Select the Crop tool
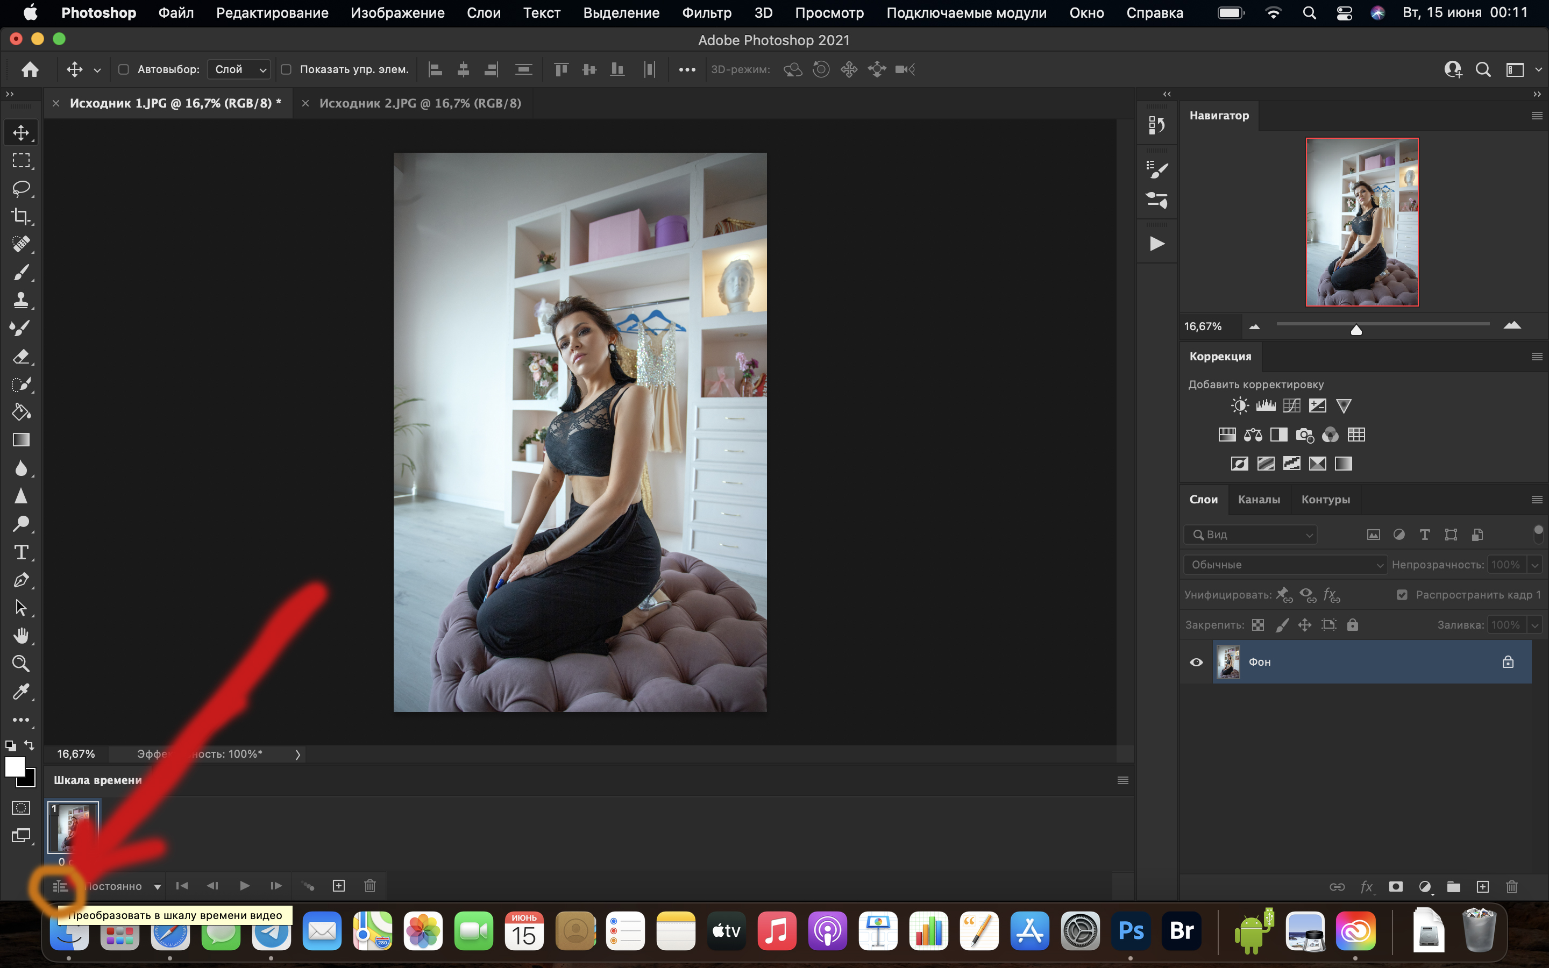This screenshot has width=1549, height=968. point(21,216)
